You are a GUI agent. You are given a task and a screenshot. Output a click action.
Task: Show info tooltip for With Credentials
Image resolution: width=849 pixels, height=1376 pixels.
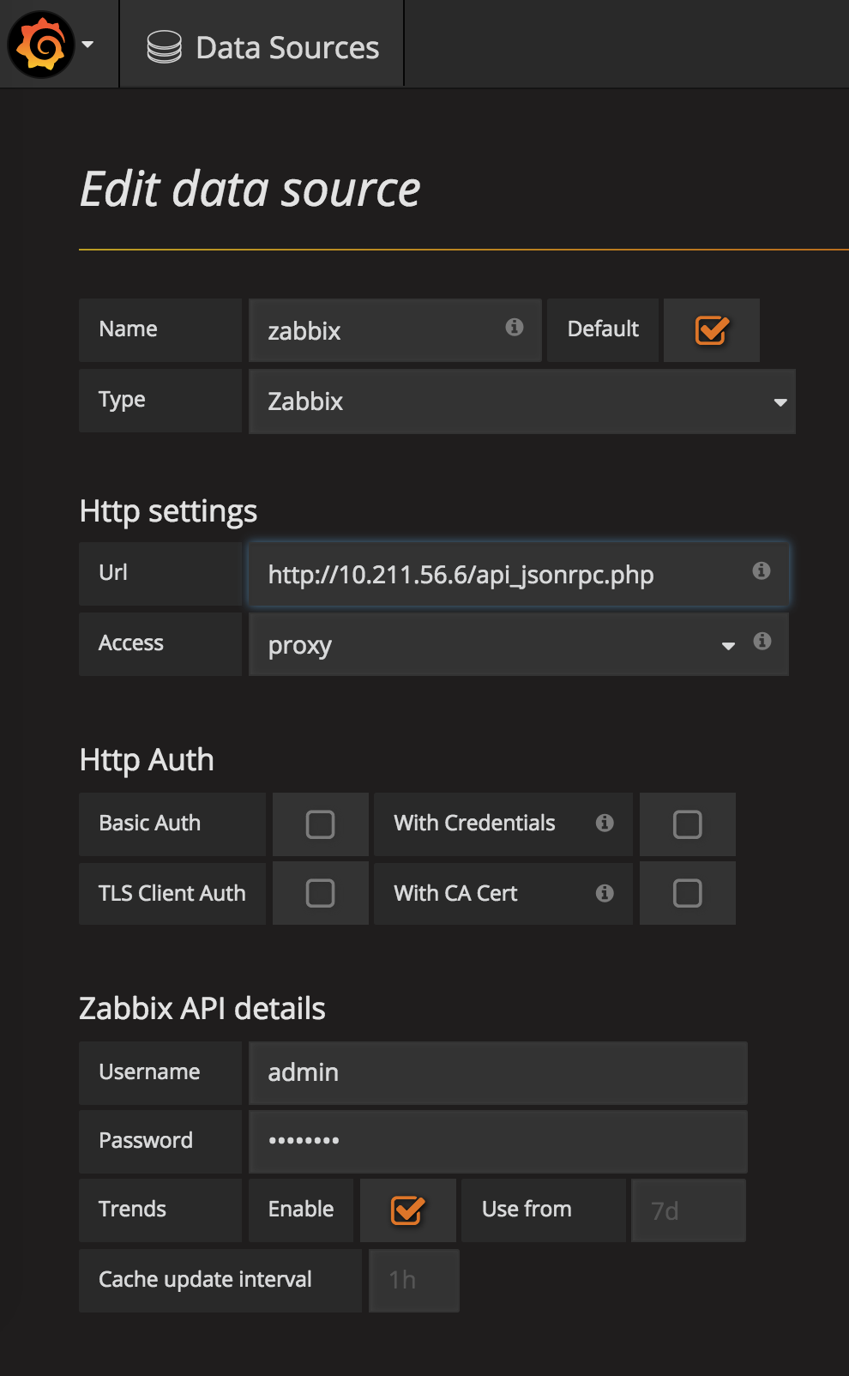click(605, 823)
